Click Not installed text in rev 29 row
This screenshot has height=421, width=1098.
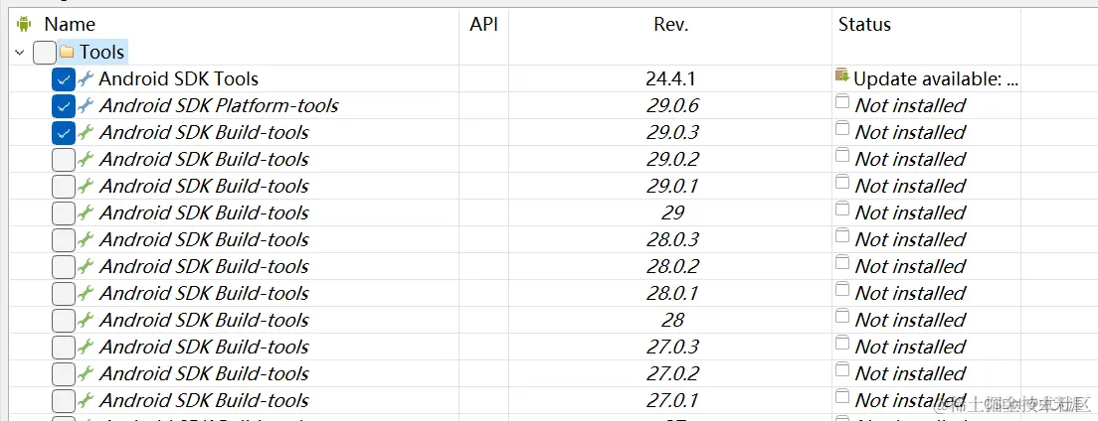(x=910, y=212)
